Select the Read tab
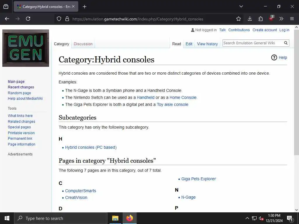Viewport: 299px width, 224px height. [x=177, y=44]
